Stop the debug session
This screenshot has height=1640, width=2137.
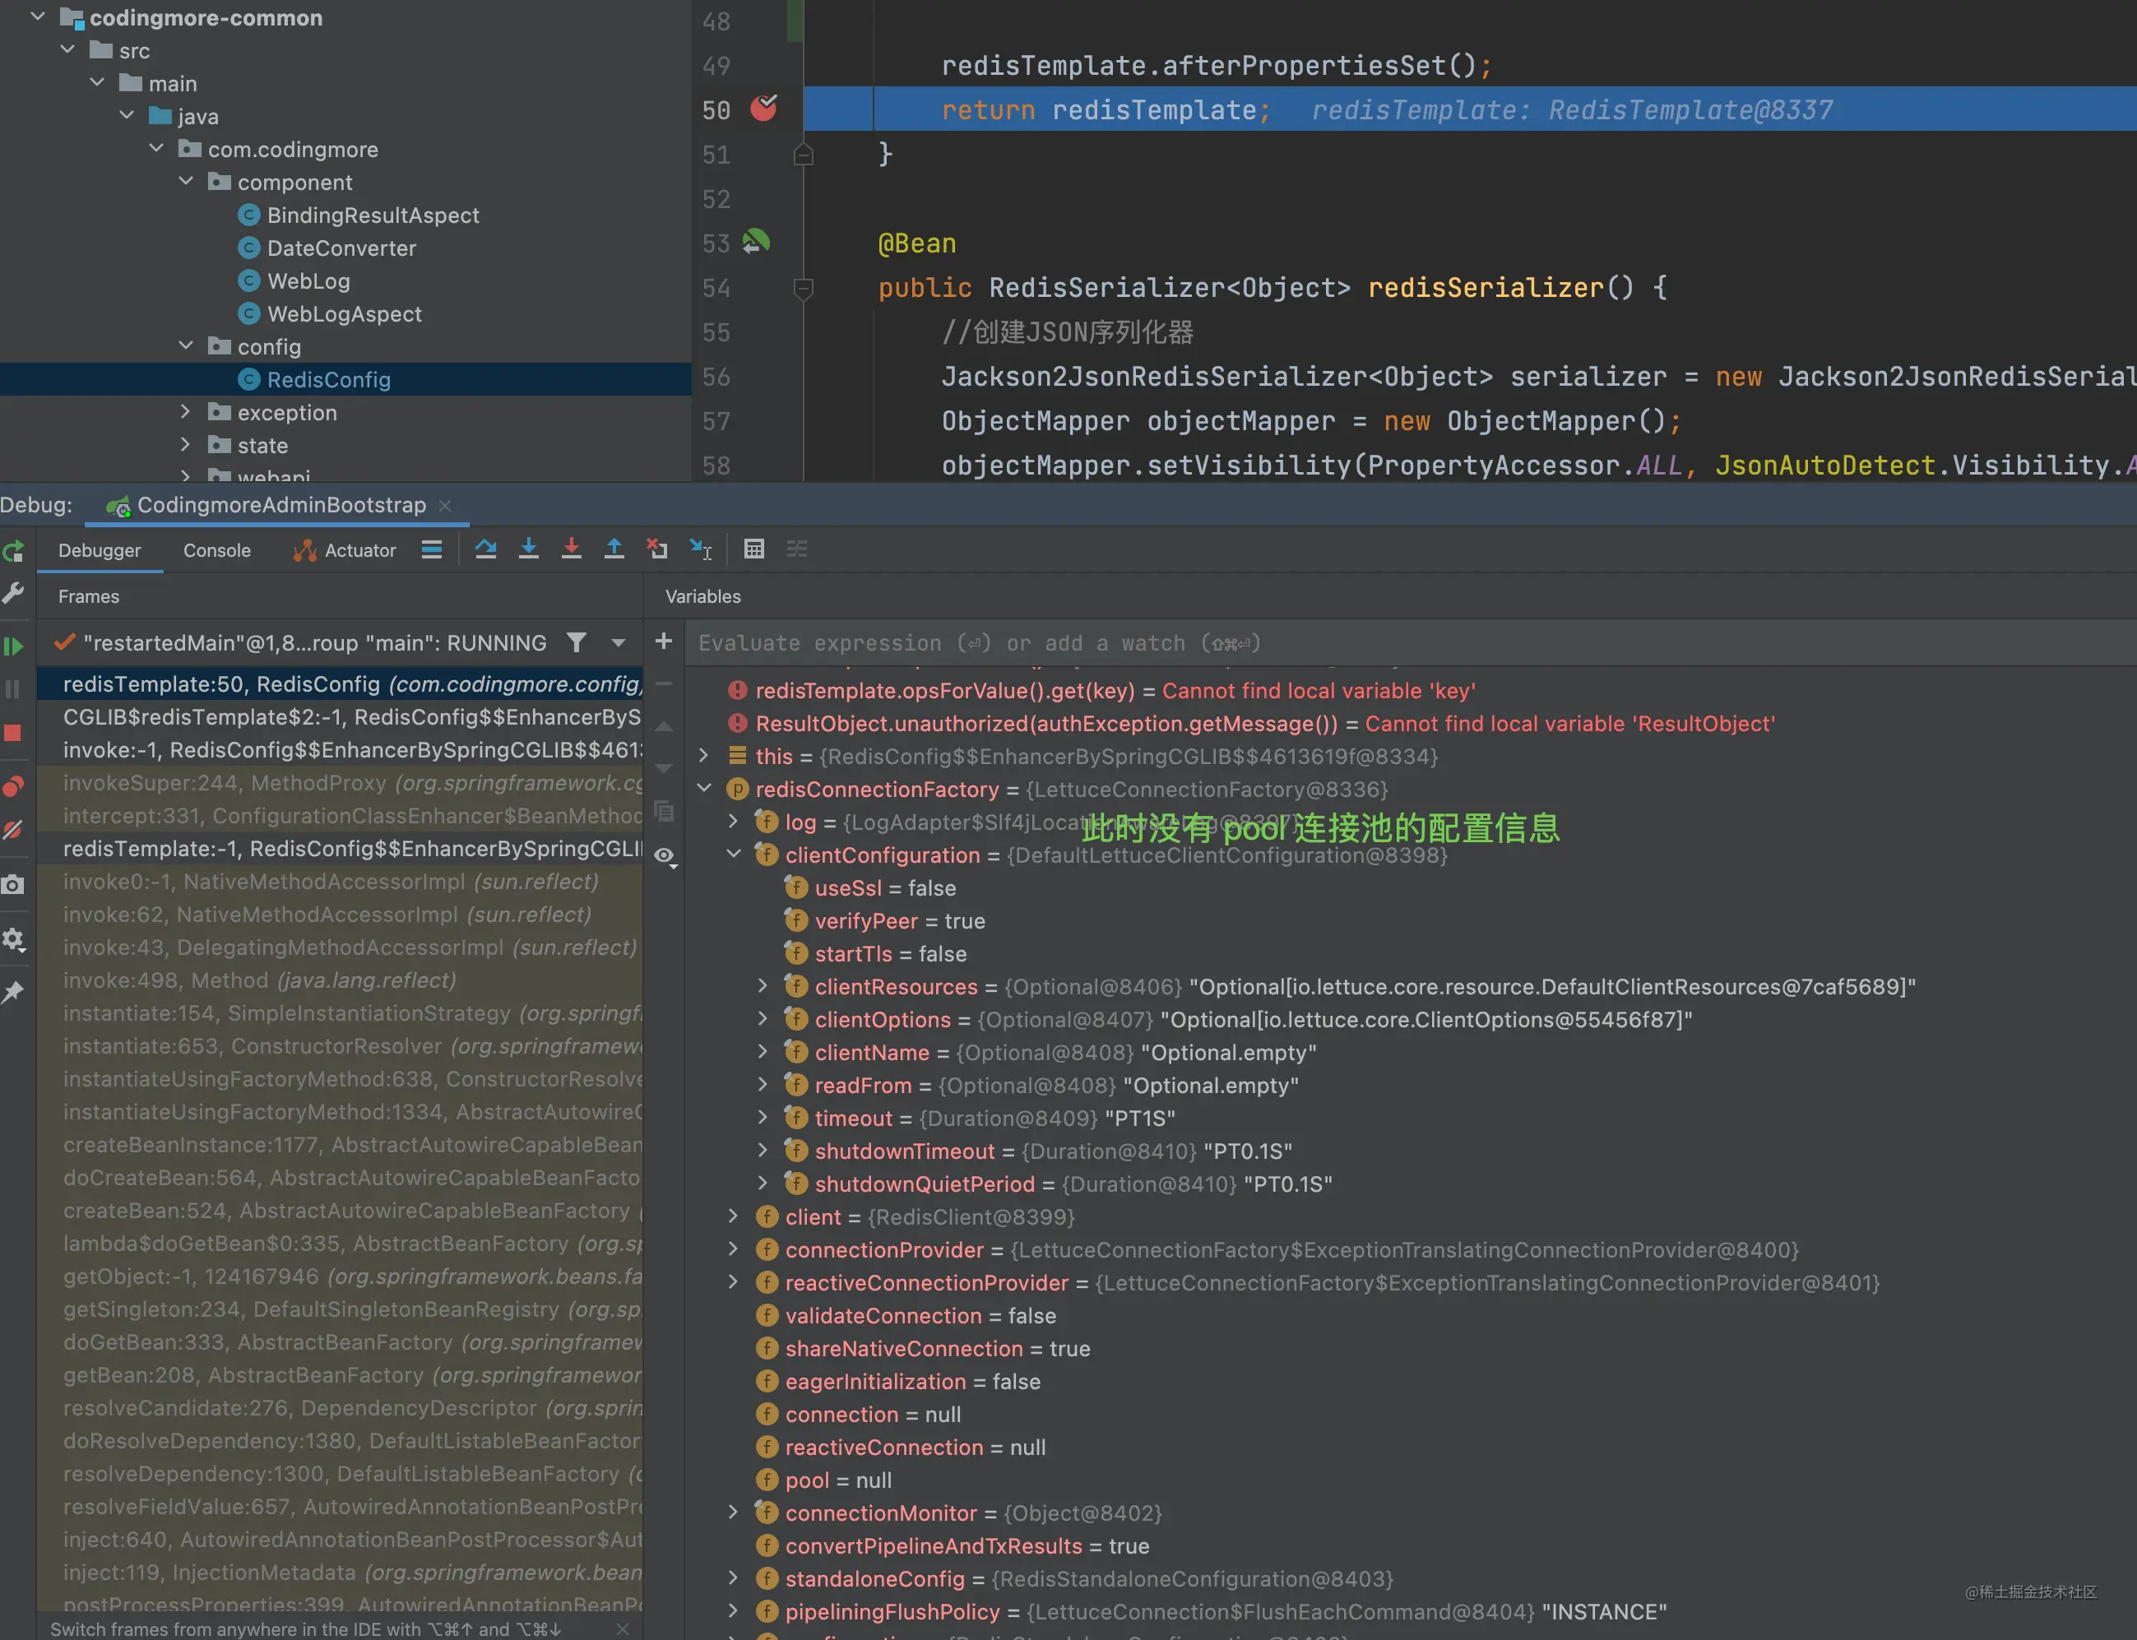[x=14, y=733]
